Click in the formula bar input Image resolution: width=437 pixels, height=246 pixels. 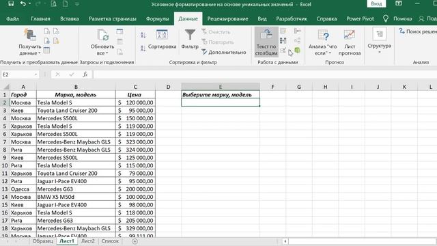[265, 74]
